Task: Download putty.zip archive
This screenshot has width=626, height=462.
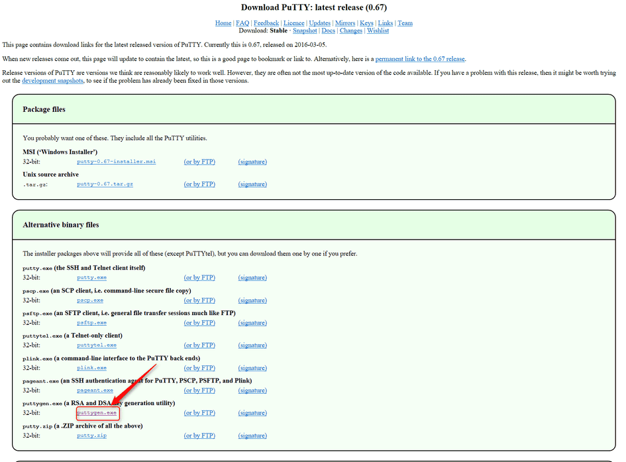Action: click(x=91, y=436)
